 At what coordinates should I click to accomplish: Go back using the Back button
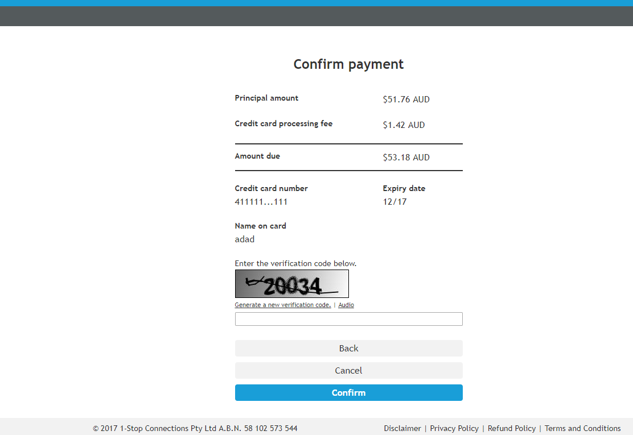[349, 349]
